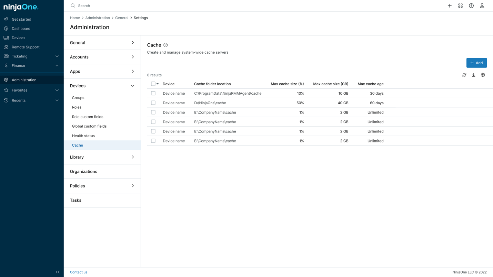Toggle the select-all checkbox in table header
The image size is (493, 277).
click(153, 84)
